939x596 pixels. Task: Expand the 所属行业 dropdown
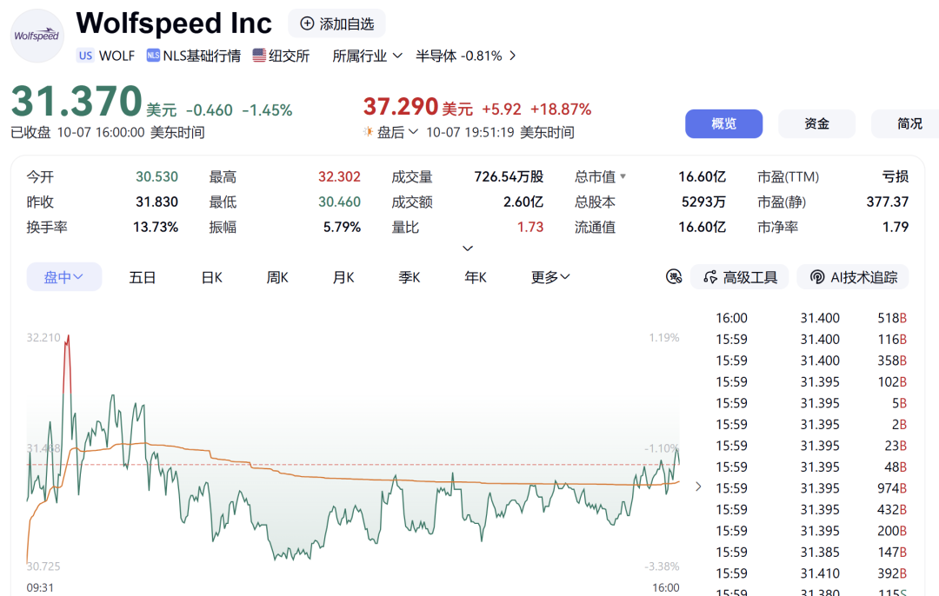tap(367, 56)
